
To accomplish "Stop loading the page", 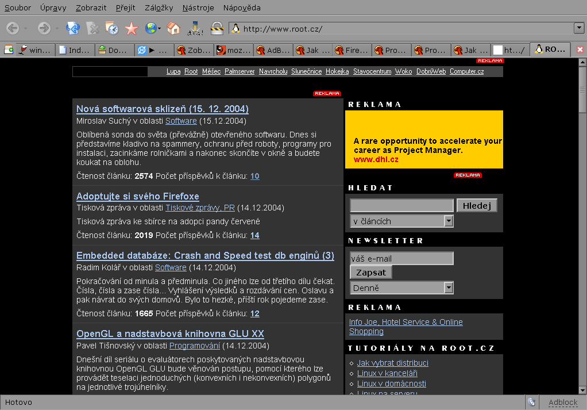I will click(x=92, y=29).
